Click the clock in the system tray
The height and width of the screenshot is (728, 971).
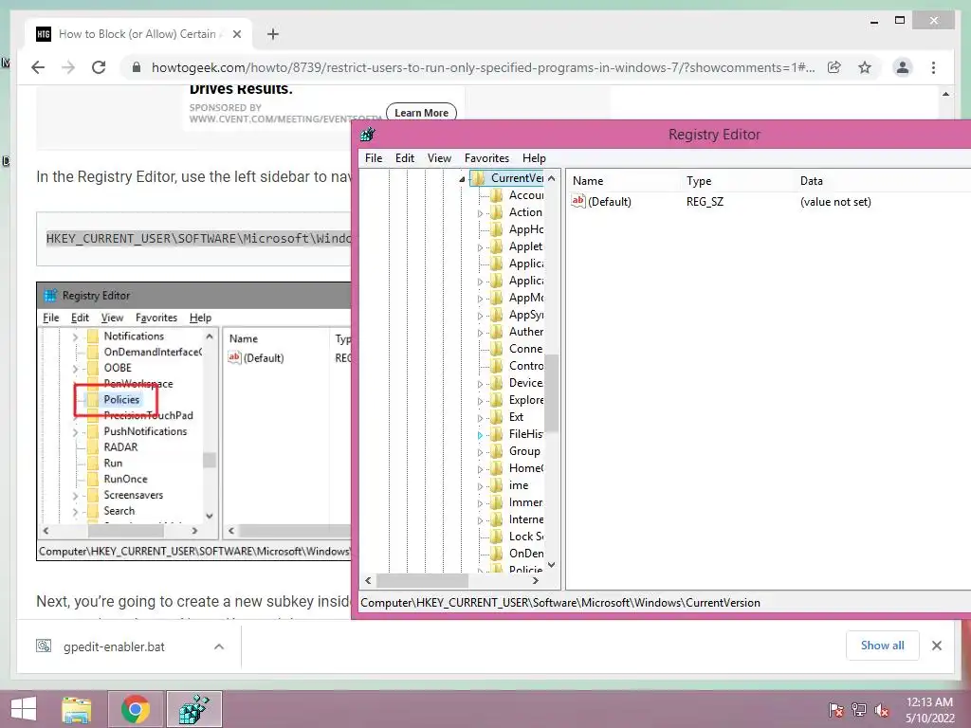click(929, 709)
